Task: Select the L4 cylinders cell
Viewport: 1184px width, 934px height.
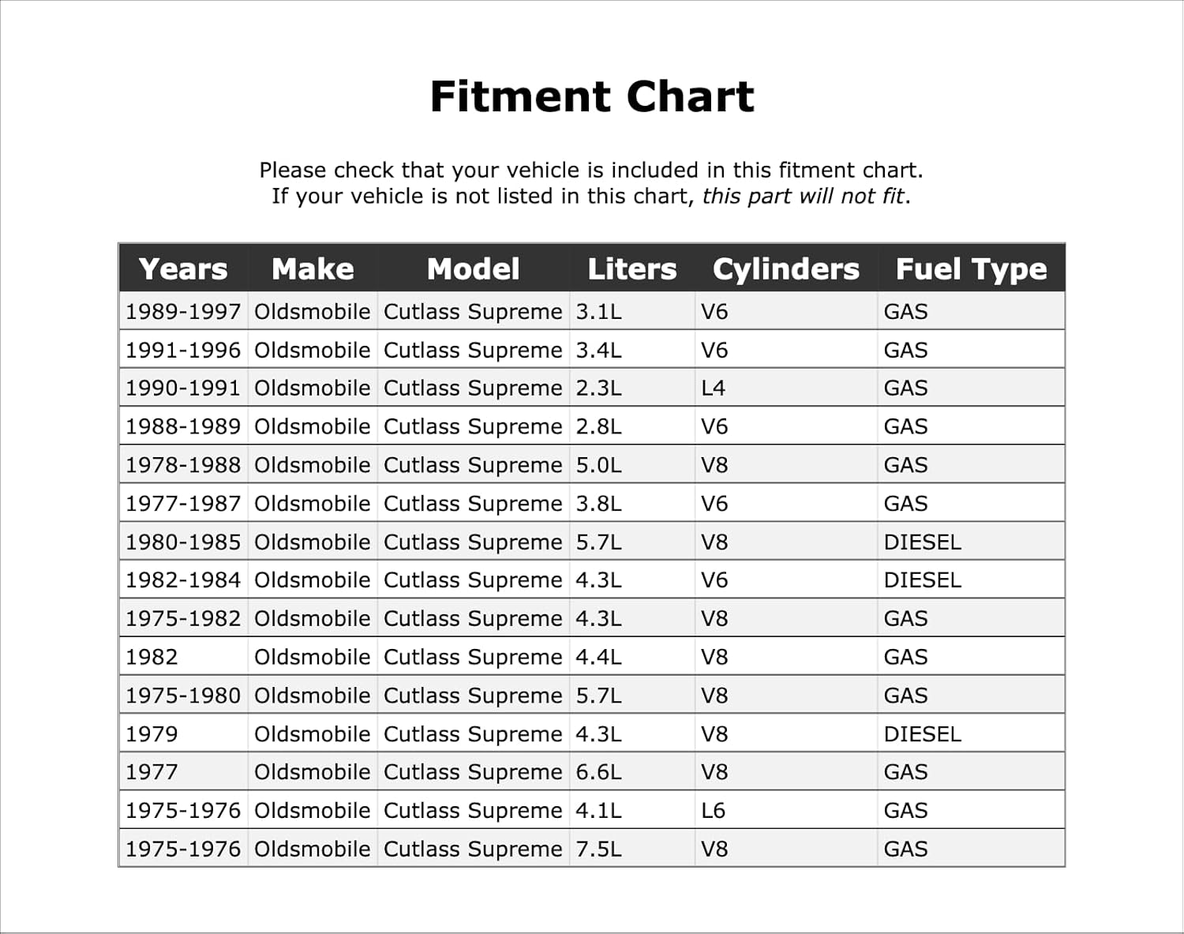Action: (713, 388)
